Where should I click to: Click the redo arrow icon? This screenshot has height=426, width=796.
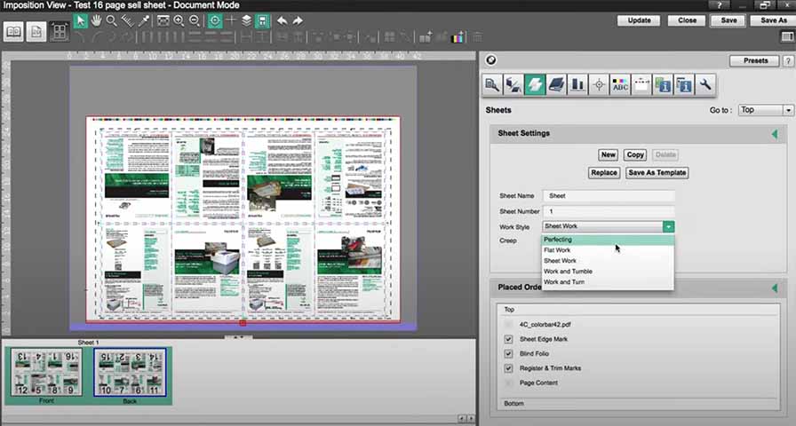point(298,20)
